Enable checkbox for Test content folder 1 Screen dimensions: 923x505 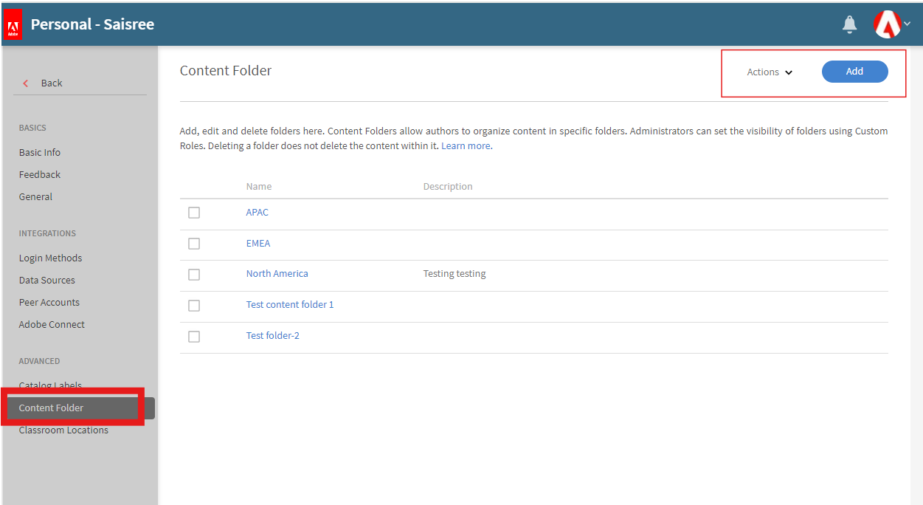coord(194,306)
